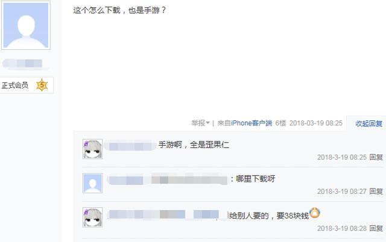This screenshot has height=242, width=386.
Task: Click 回复 beside the 08:25 reply
Action: point(376,157)
